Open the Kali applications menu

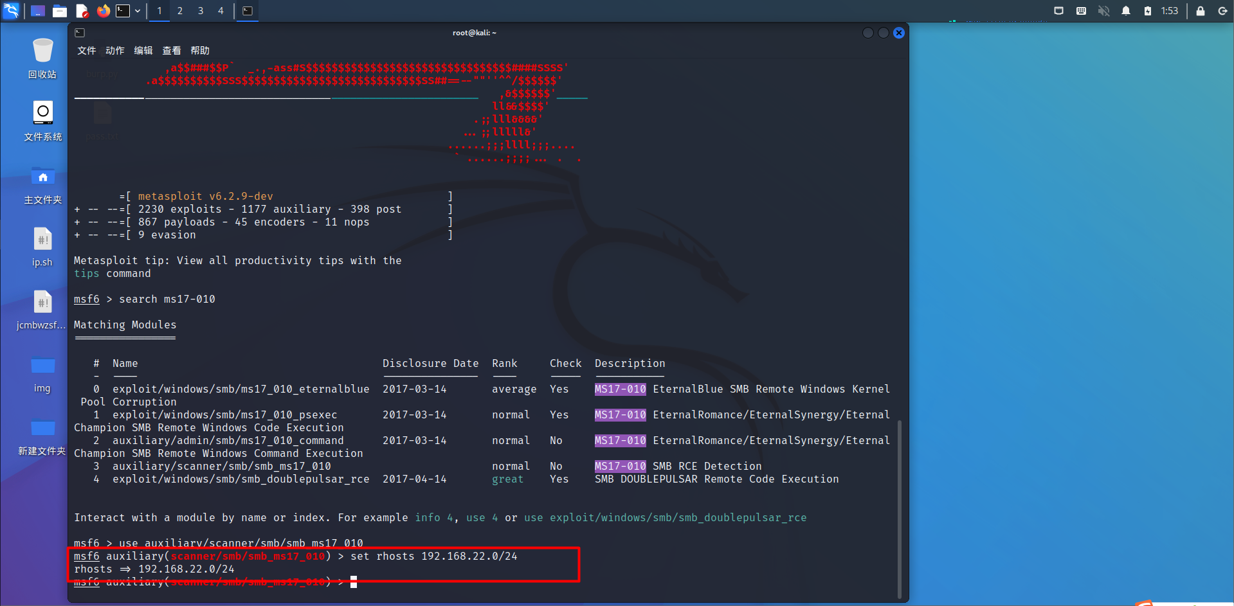11,10
